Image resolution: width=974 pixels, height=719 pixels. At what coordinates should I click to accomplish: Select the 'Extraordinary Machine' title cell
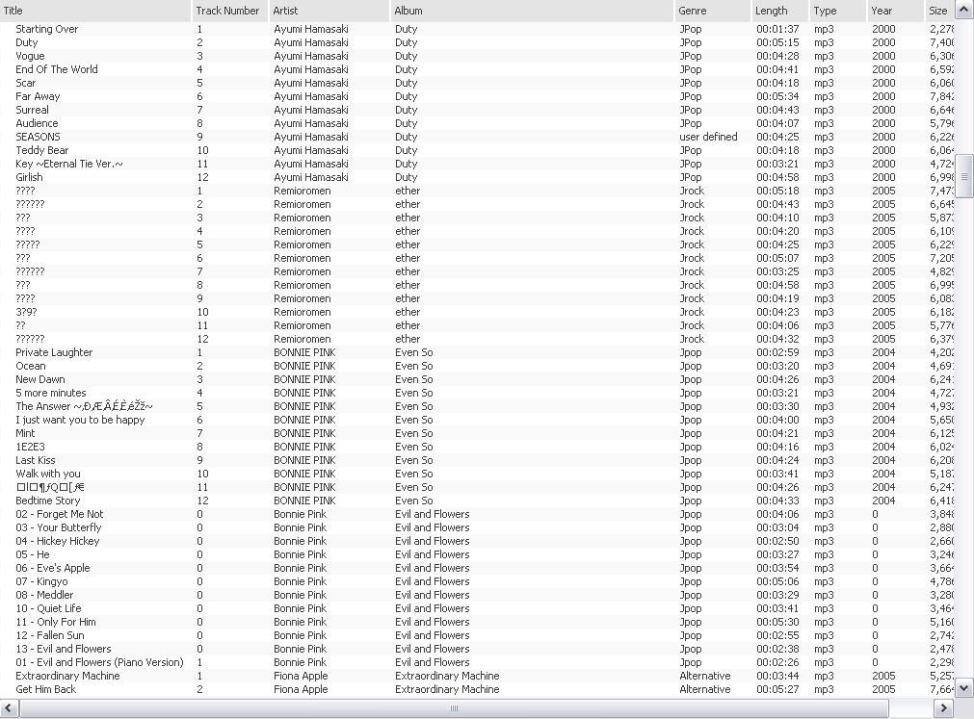point(67,677)
